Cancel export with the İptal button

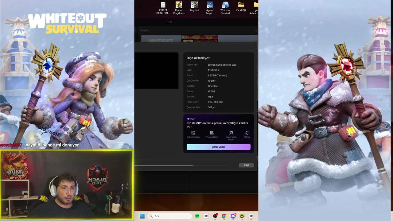pyautogui.click(x=246, y=165)
